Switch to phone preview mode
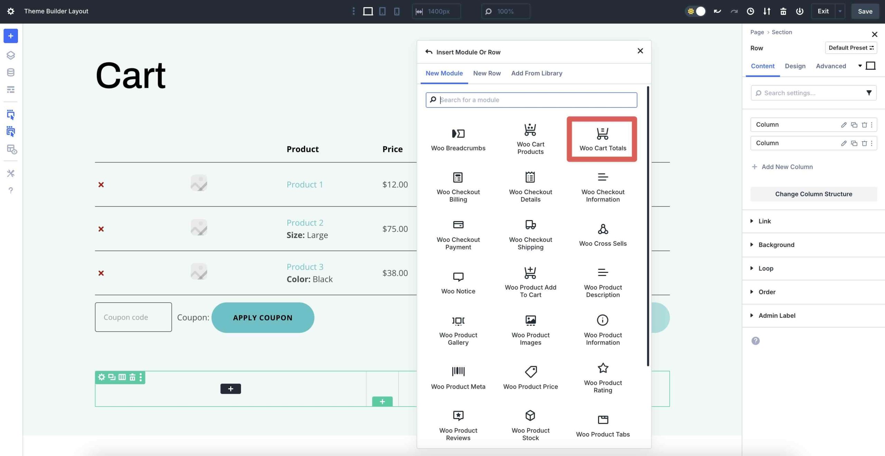Viewport: 885px width, 456px height. click(x=397, y=11)
